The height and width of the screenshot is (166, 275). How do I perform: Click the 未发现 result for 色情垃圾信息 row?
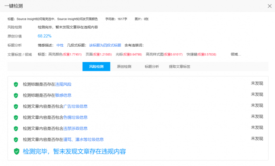click(257, 116)
